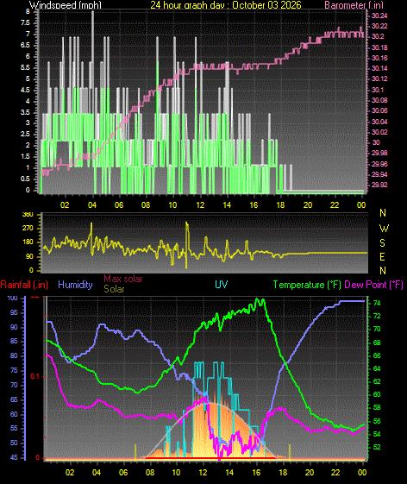Click the '52' temperature axis value
Viewport: 407px width, 484px height.
(377, 447)
